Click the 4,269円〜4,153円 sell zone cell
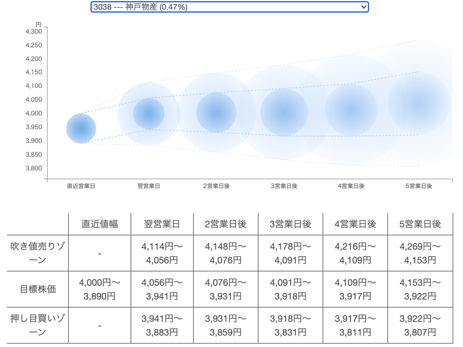Image resolution: width=463 pixels, height=347 pixels. (420, 253)
